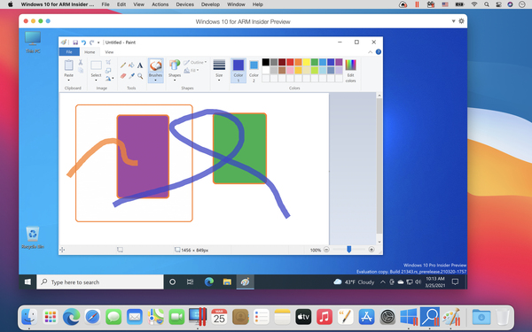The height and width of the screenshot is (332, 532).
Task: Expand the Select dropdown arrow
Action: point(96,81)
